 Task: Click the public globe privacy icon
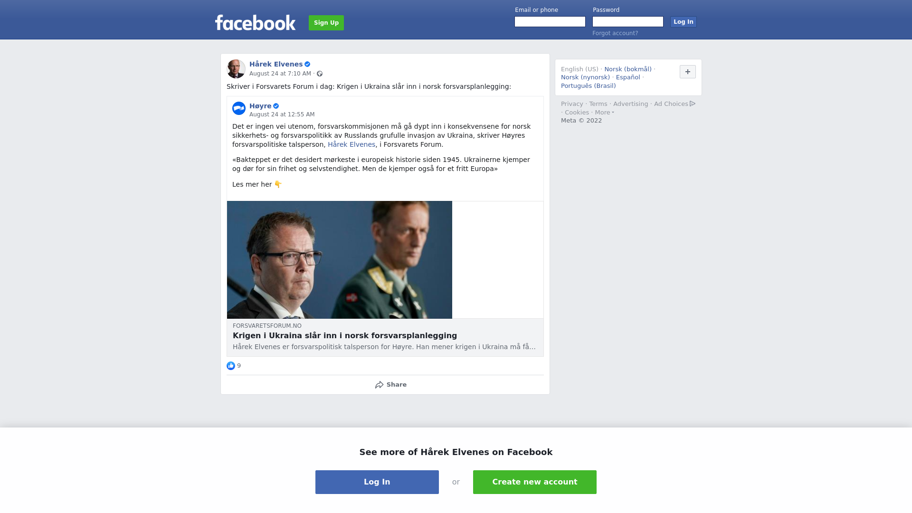pyautogui.click(x=320, y=74)
